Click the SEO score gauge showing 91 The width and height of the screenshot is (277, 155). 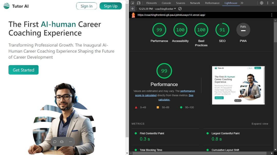(222, 30)
